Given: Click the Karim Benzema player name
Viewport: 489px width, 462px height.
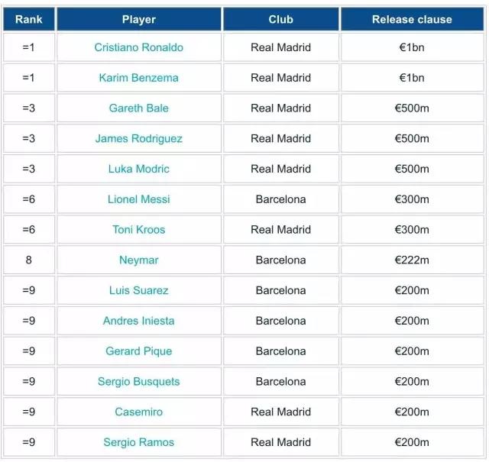Looking at the screenshot, I should click(x=138, y=78).
